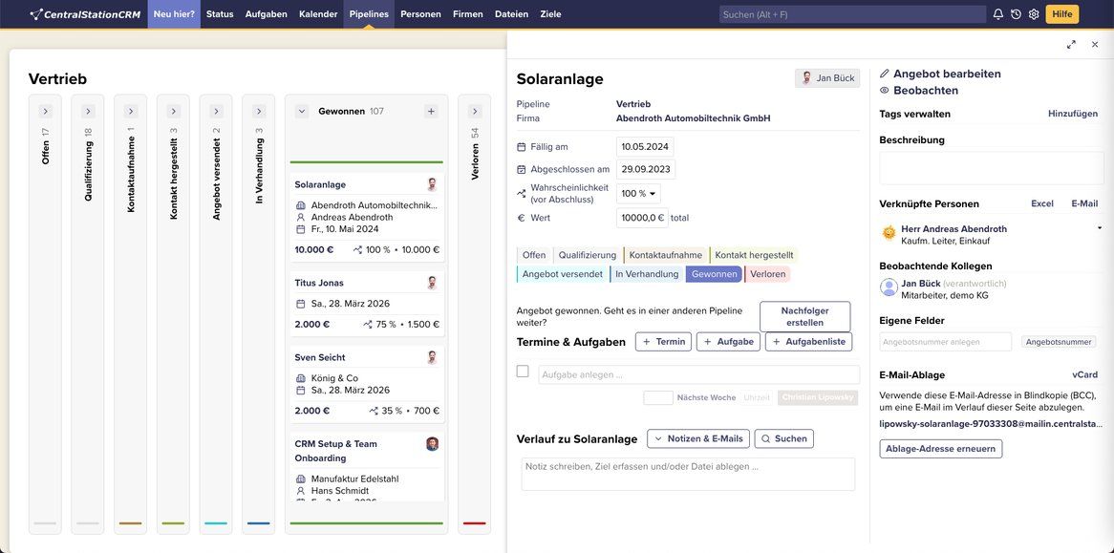Image resolution: width=1114 pixels, height=553 pixels.
Task: Click the vCard link
Action: pos(1085,374)
